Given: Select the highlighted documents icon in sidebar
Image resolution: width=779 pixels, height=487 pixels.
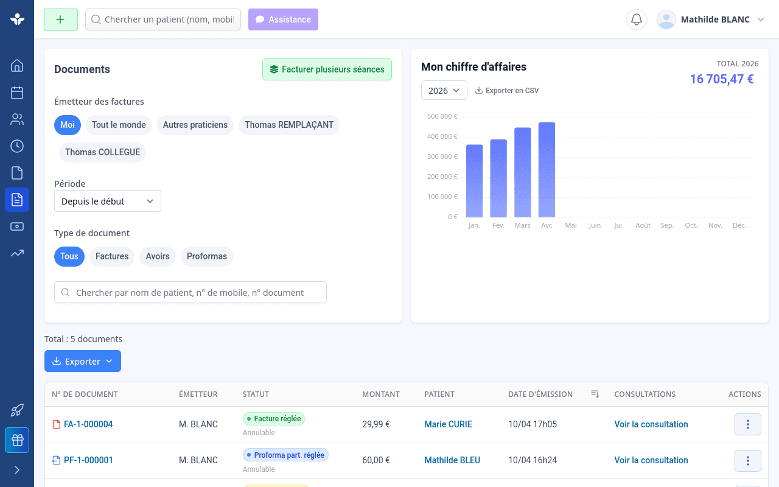Looking at the screenshot, I should [x=17, y=200].
